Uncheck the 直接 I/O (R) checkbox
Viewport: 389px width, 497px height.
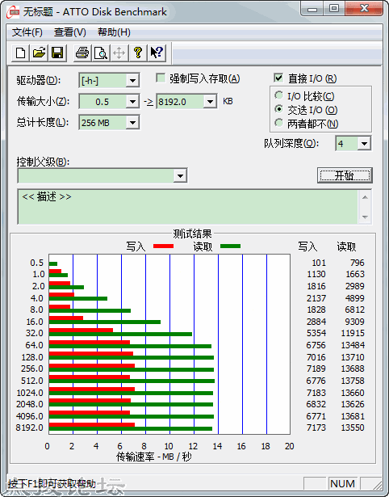(278, 78)
